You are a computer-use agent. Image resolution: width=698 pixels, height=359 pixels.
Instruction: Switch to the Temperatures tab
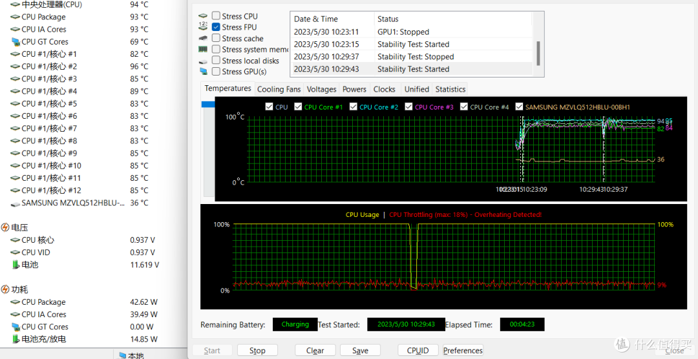(x=228, y=88)
